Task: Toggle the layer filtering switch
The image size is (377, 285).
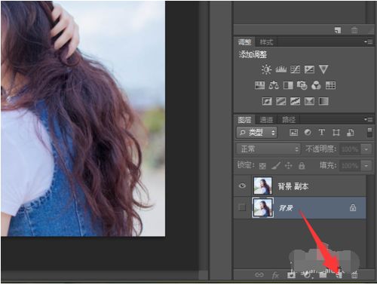Action: (x=369, y=133)
